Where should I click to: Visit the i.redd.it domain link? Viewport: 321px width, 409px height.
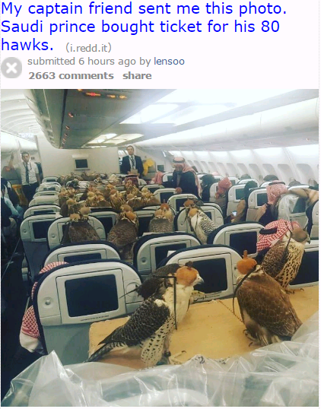88,48
